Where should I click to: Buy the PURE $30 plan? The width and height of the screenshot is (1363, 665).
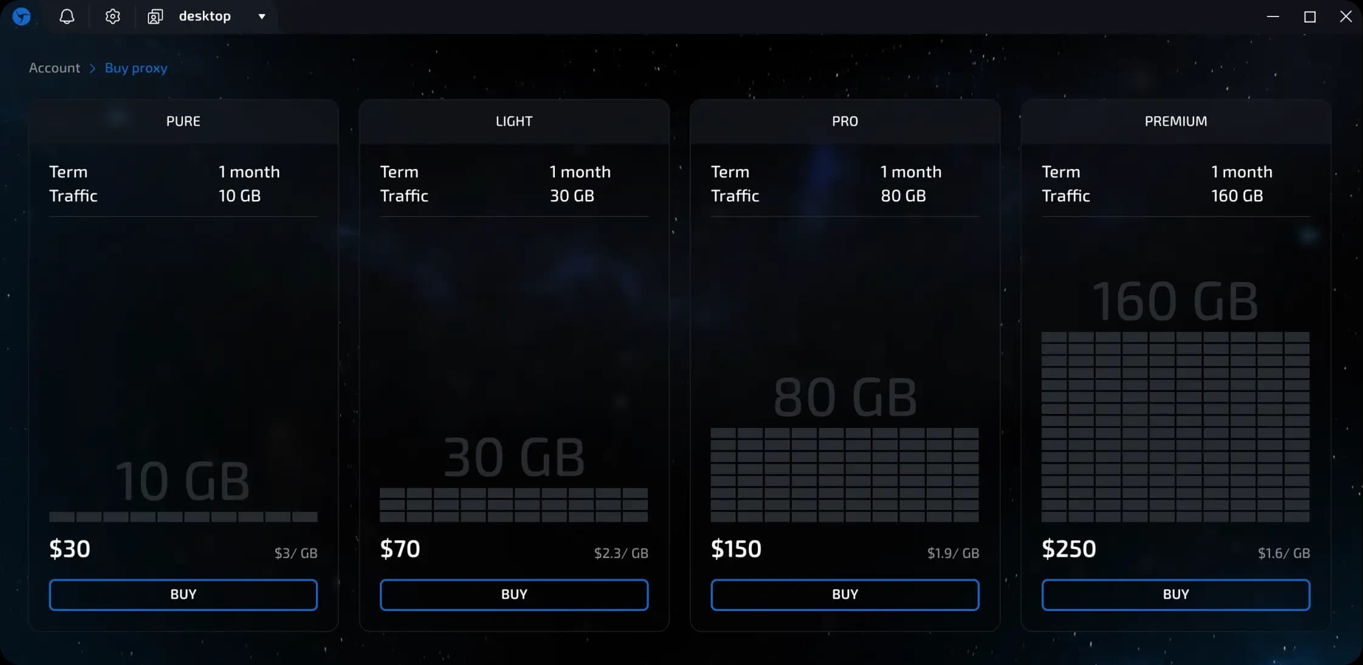183,594
